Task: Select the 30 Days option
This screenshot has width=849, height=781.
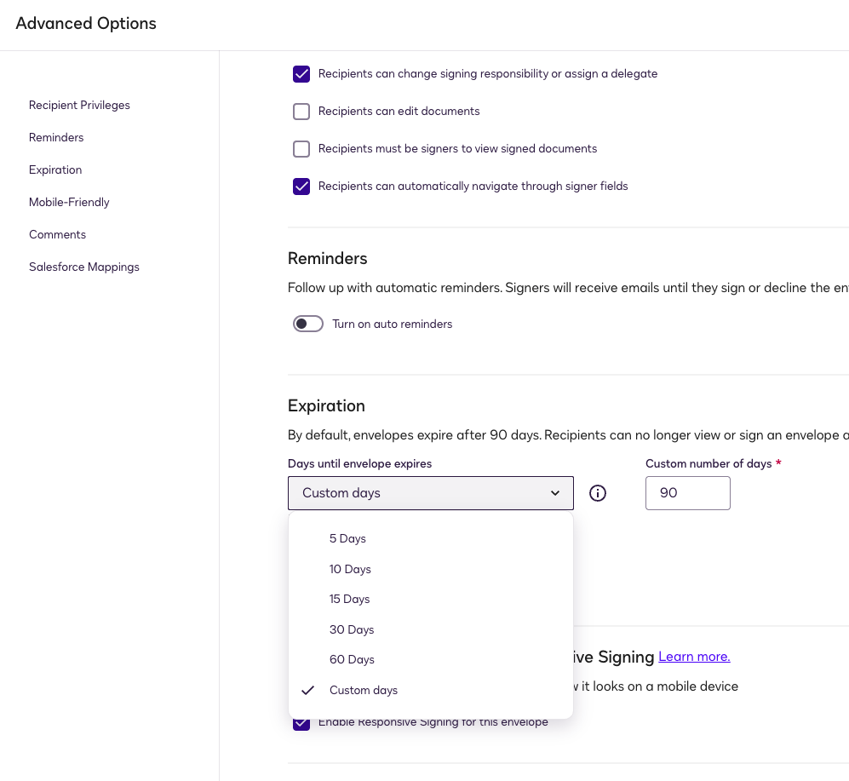Action: coord(430,629)
